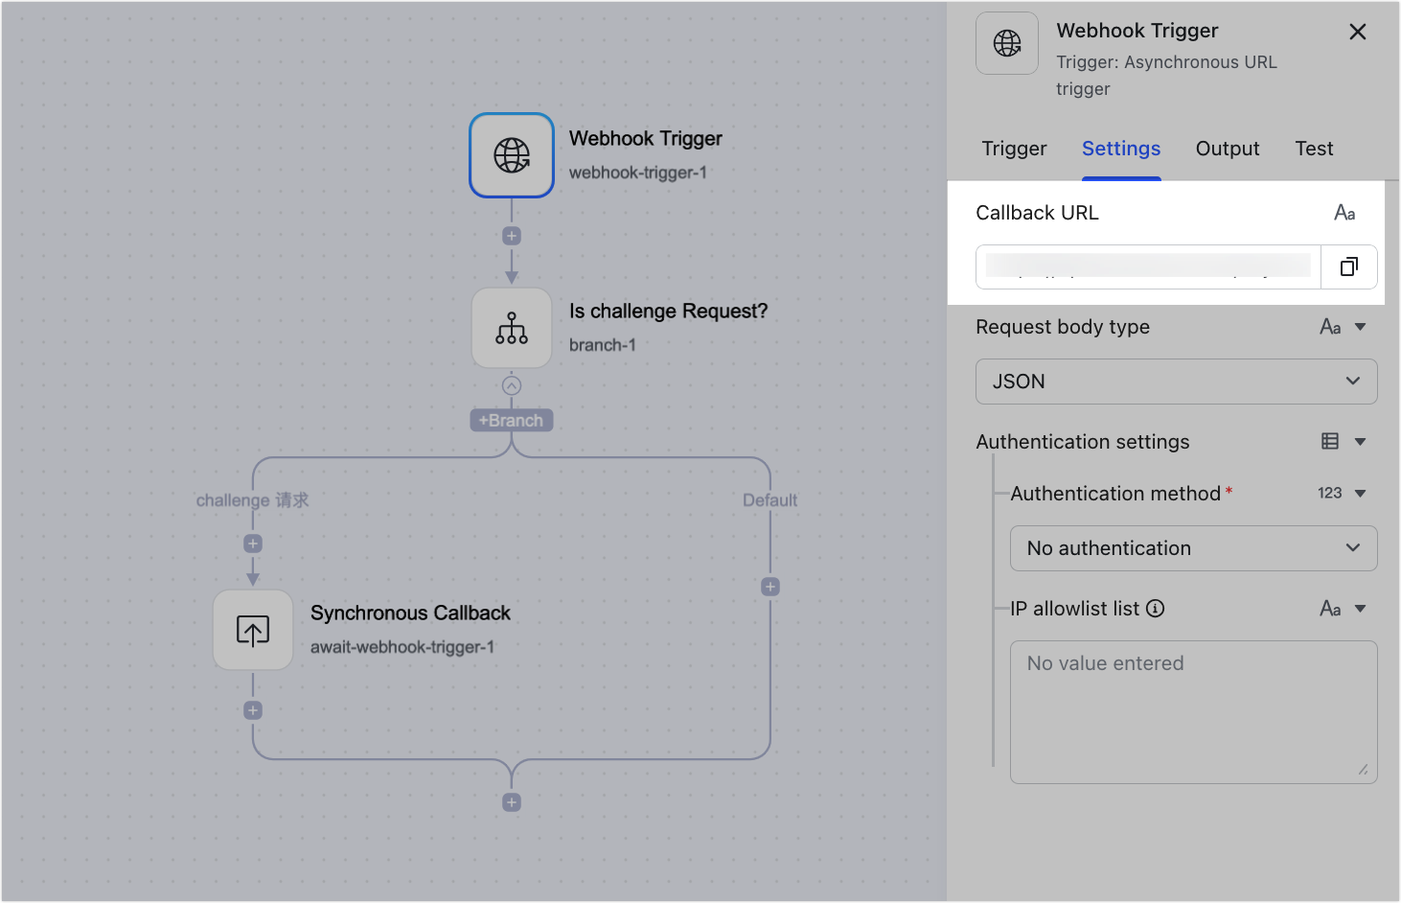Image resolution: width=1401 pixels, height=903 pixels.
Task: Click the table icon next to Authentication settings
Action: coord(1331,441)
